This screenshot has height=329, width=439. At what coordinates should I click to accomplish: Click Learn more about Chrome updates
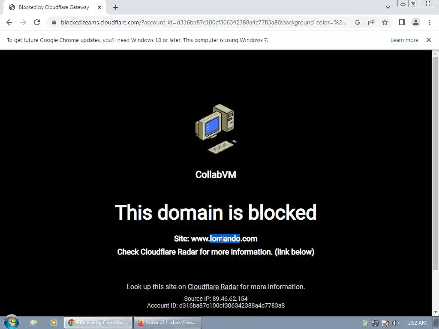pyautogui.click(x=404, y=40)
